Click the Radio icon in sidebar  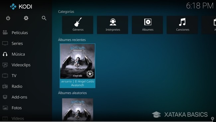pos(5,86)
